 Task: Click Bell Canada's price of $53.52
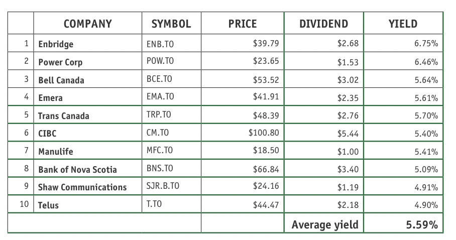pos(266,79)
